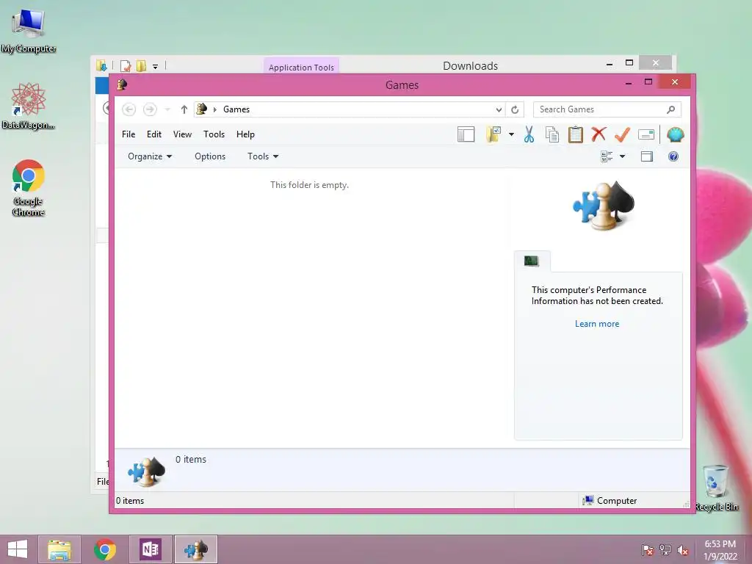
Task: Click New folder icon in Downloads title bar
Action: click(141, 65)
